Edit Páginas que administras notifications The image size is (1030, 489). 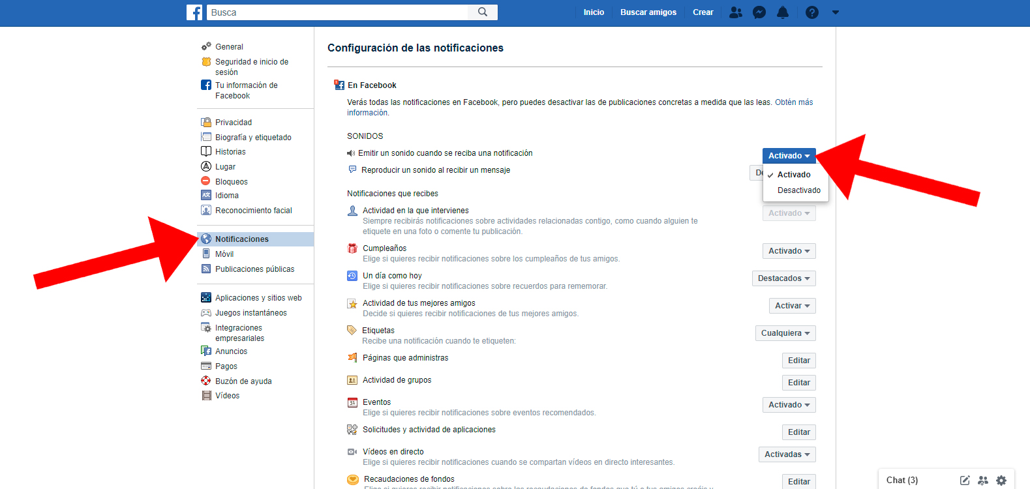pyautogui.click(x=799, y=361)
